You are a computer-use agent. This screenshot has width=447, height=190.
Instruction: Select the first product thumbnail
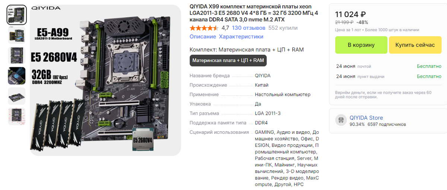point(17,15)
